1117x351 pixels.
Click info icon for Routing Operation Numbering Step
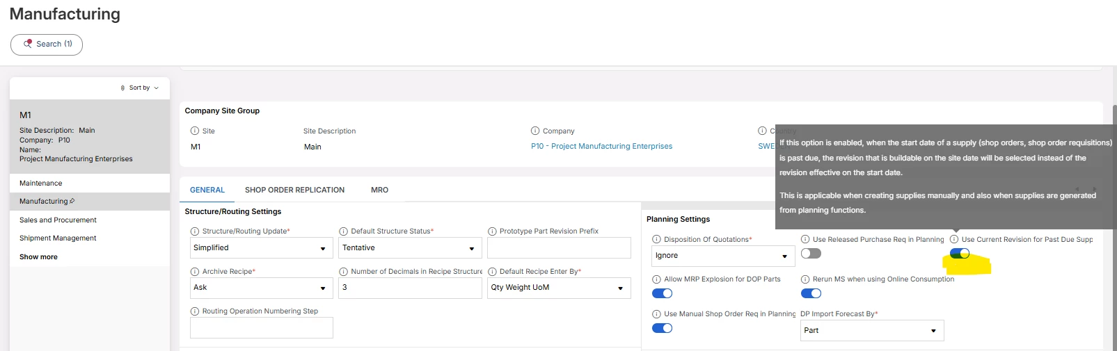pyautogui.click(x=195, y=311)
